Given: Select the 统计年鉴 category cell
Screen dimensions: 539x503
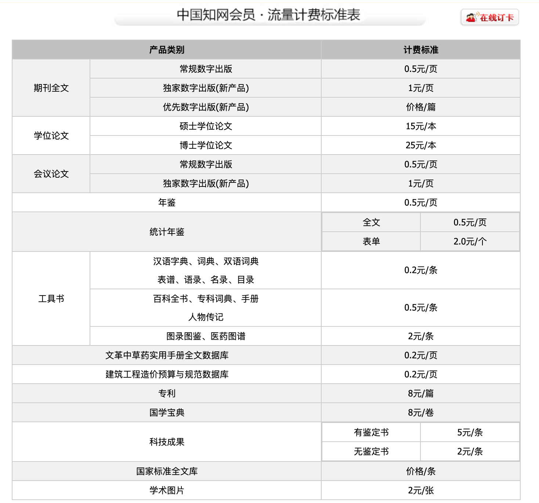Looking at the screenshot, I should click(x=167, y=232).
